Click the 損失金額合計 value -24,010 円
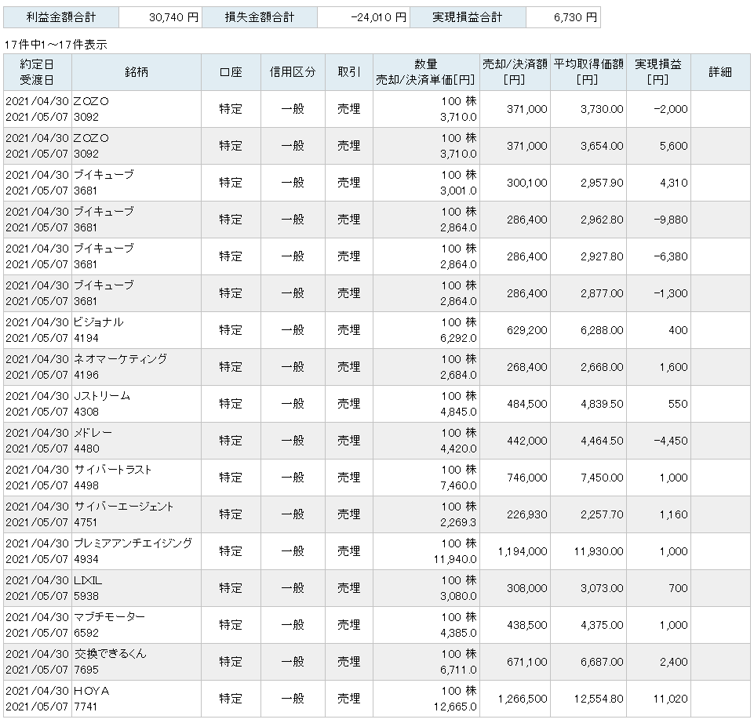 [363, 17]
